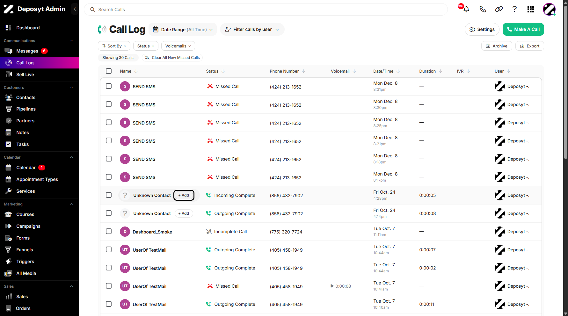Sort by Duration column arrow
The image size is (568, 316).
pyautogui.click(x=441, y=71)
